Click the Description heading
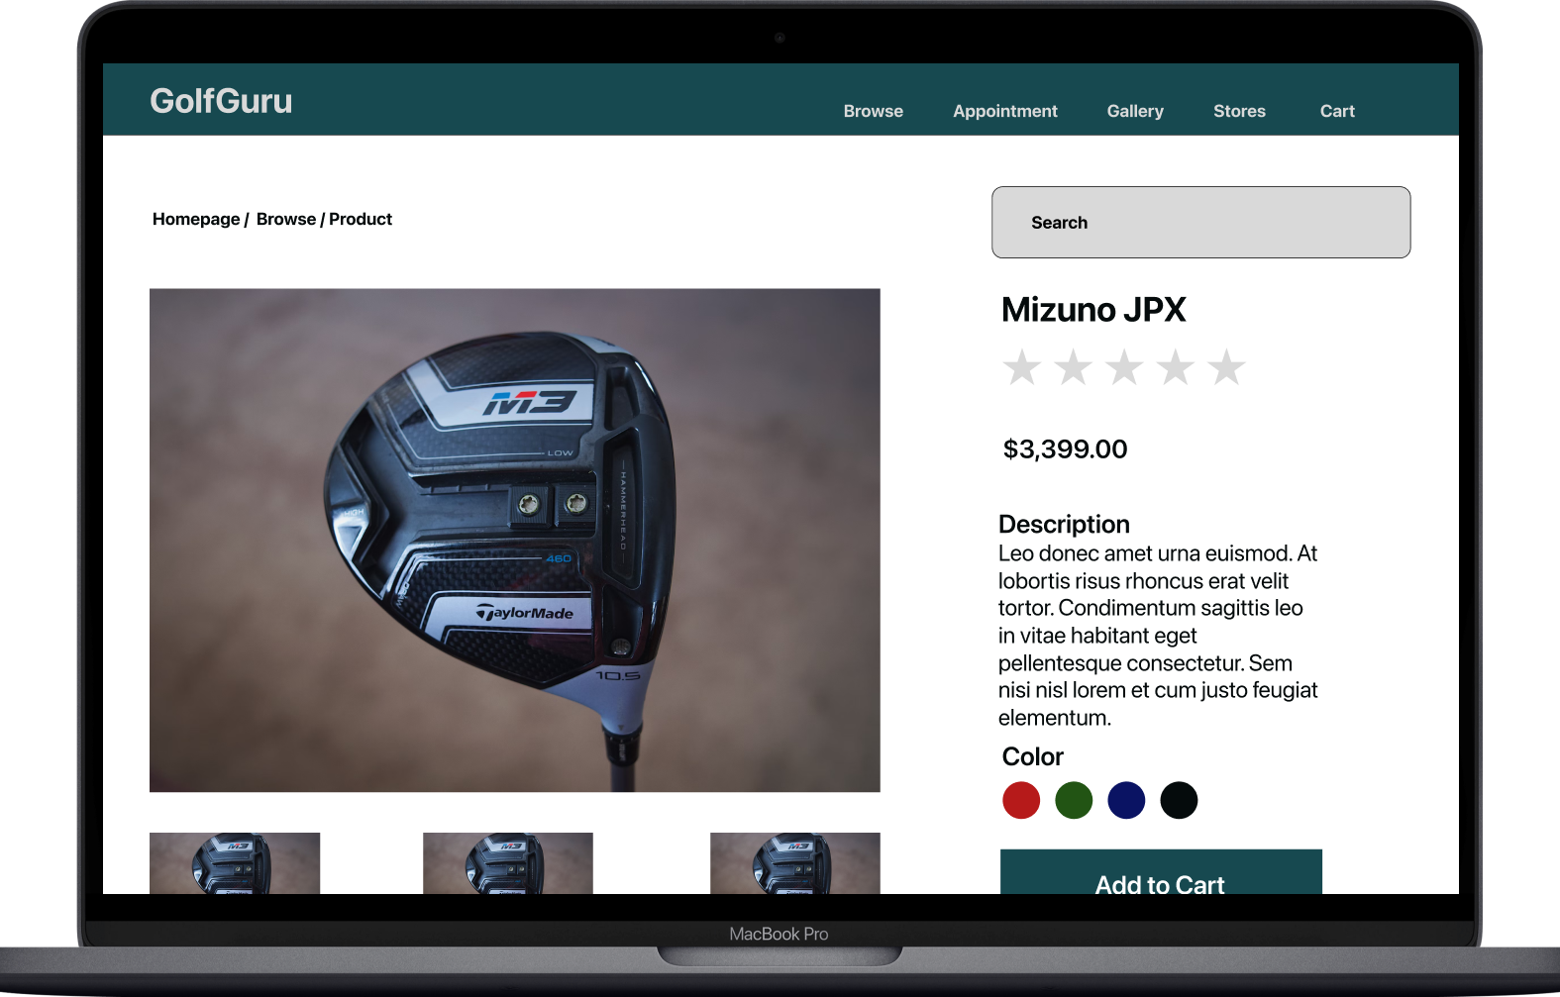Screen dimensions: 1560x997 1064,524
